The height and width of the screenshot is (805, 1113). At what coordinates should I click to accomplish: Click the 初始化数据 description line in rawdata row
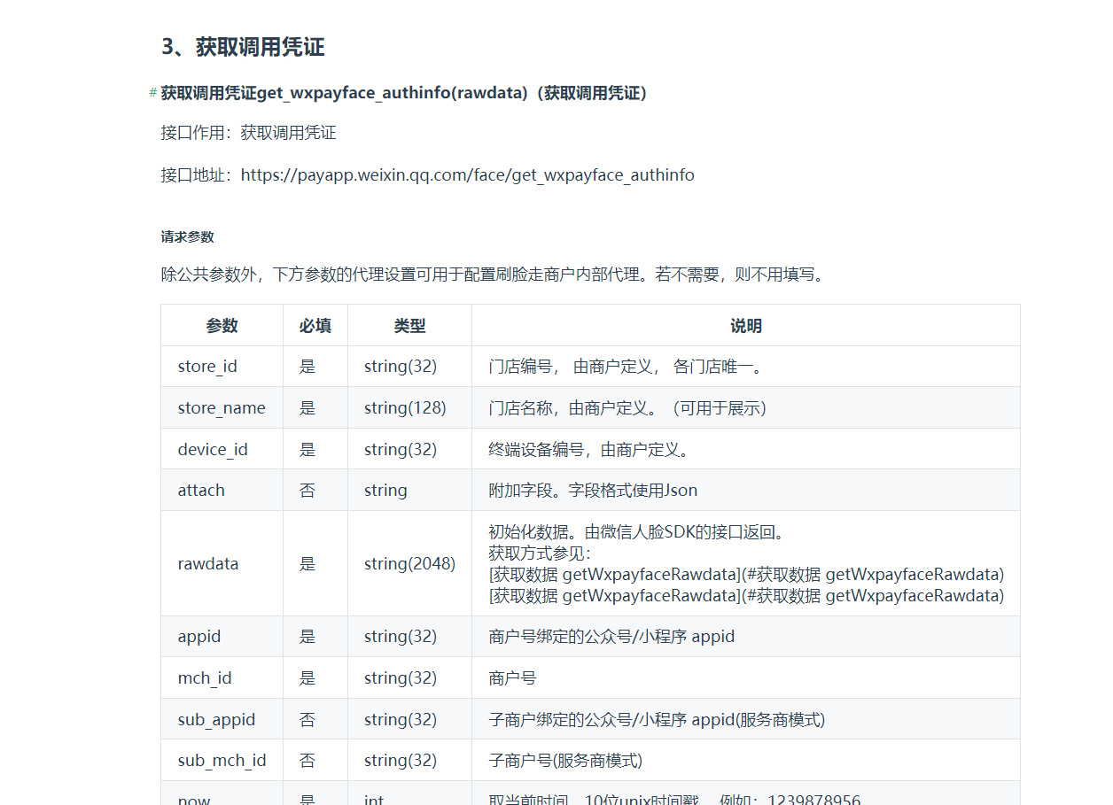pyautogui.click(x=636, y=532)
